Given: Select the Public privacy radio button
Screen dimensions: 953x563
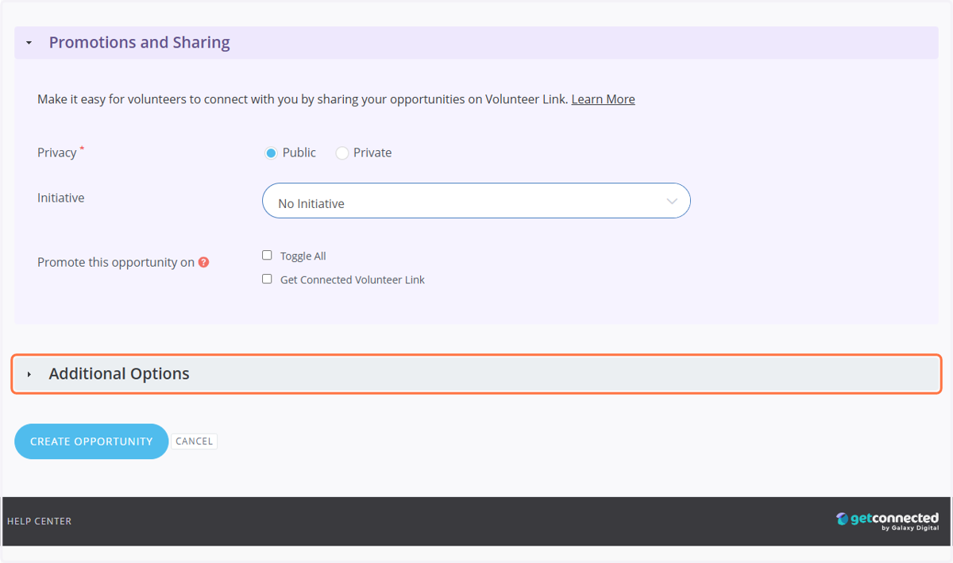Looking at the screenshot, I should pyautogui.click(x=271, y=153).
